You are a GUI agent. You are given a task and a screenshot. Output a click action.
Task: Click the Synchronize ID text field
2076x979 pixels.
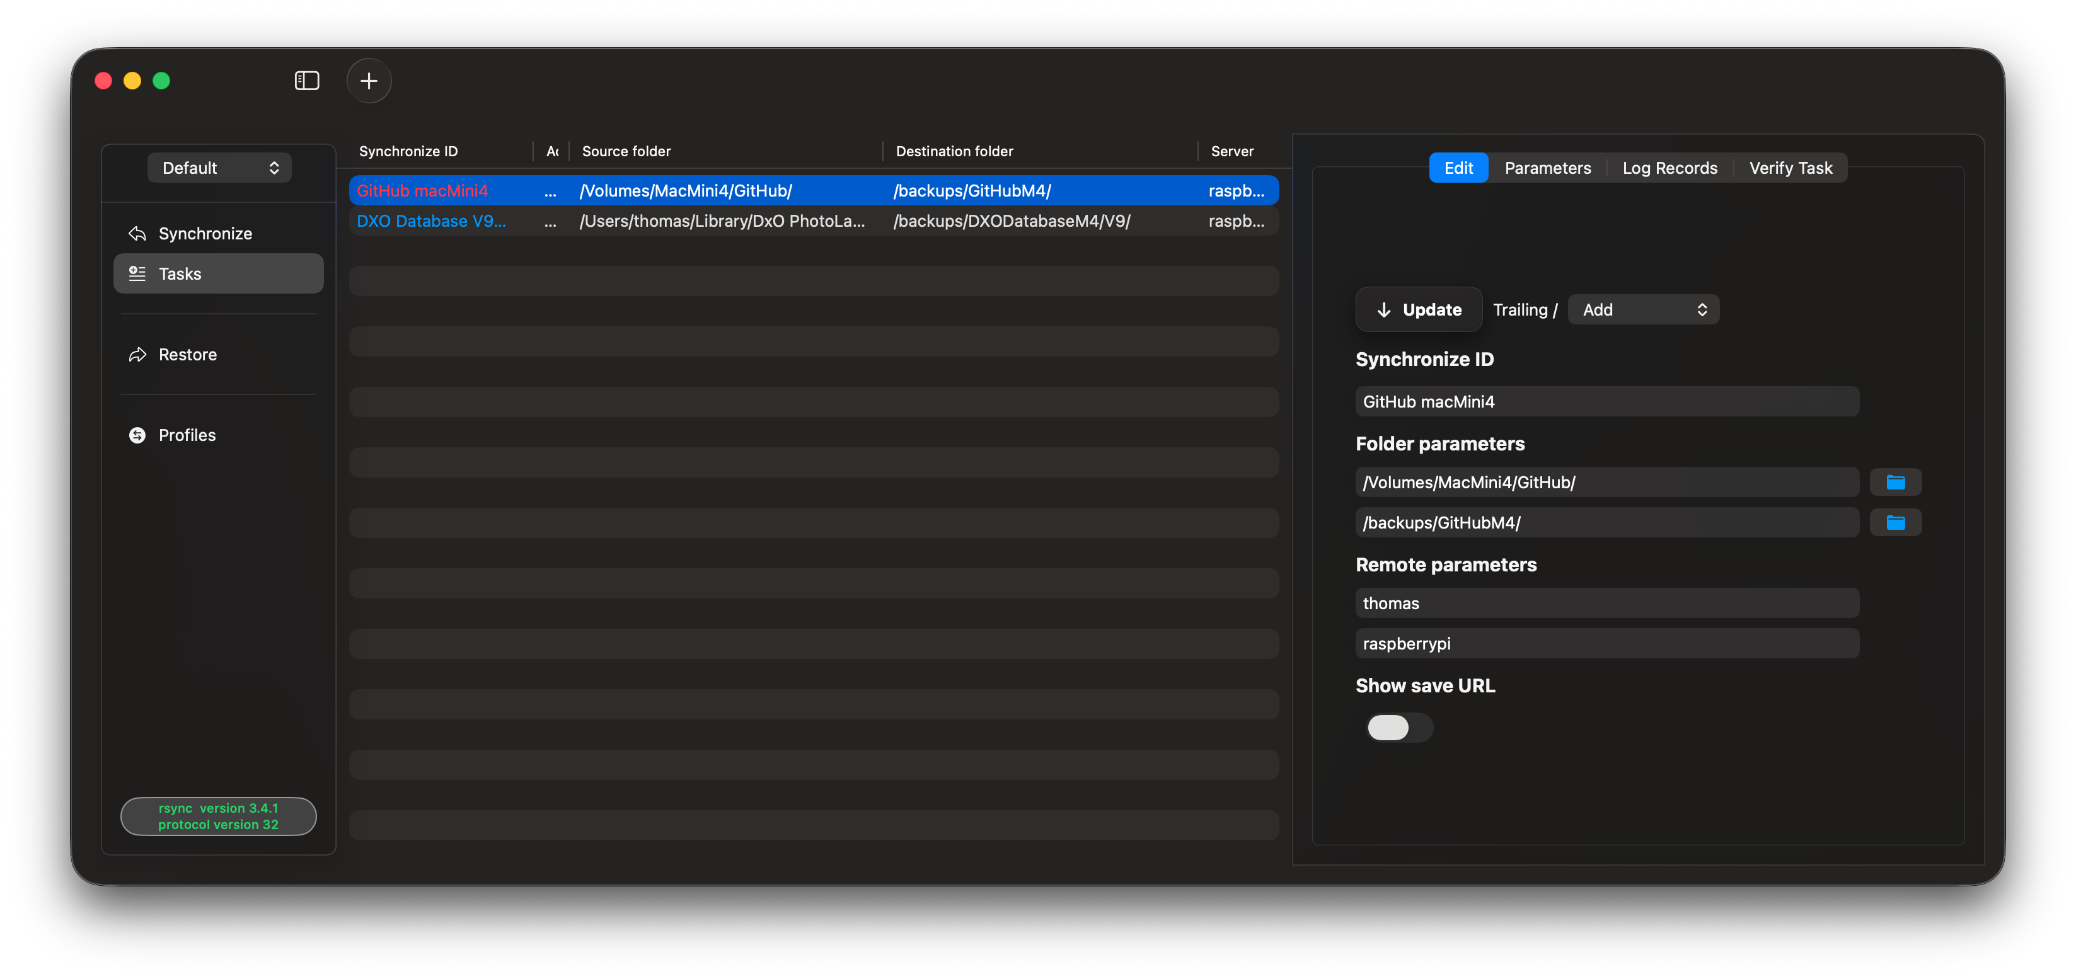[x=1606, y=401]
